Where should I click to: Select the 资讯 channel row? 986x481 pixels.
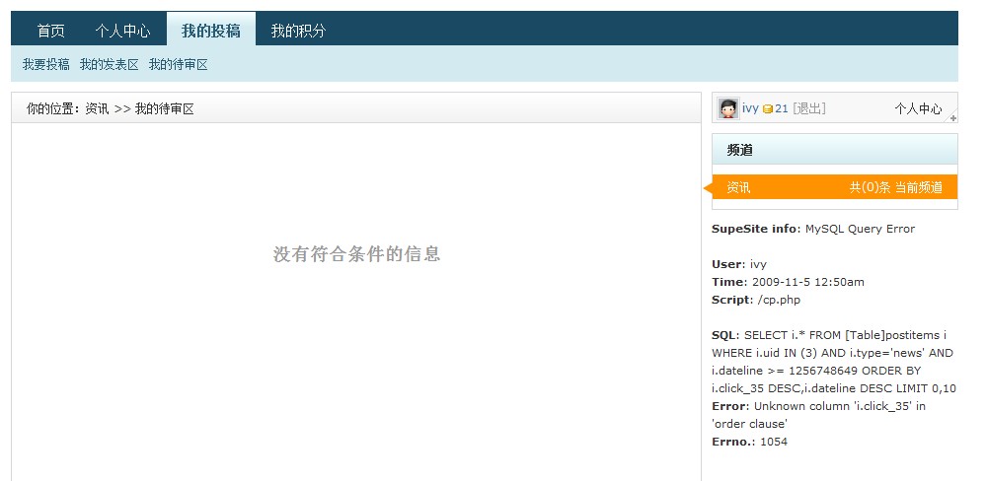(x=834, y=187)
